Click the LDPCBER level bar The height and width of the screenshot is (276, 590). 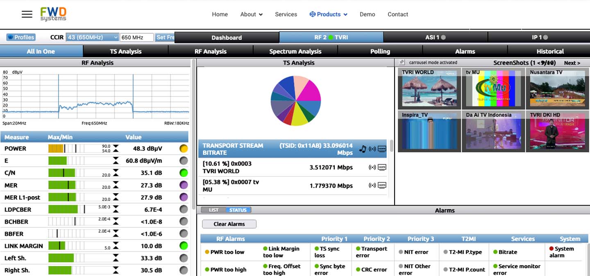pos(66,210)
